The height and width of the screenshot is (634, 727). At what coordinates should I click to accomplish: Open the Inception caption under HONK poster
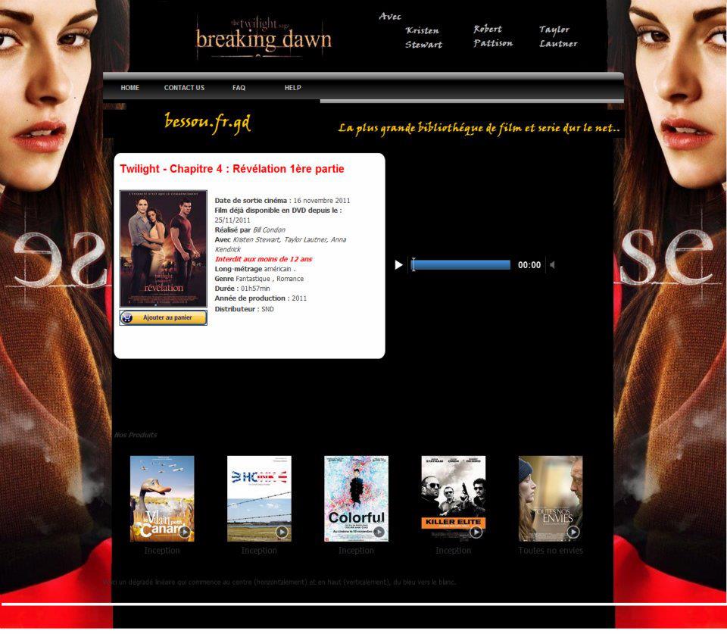[259, 551]
